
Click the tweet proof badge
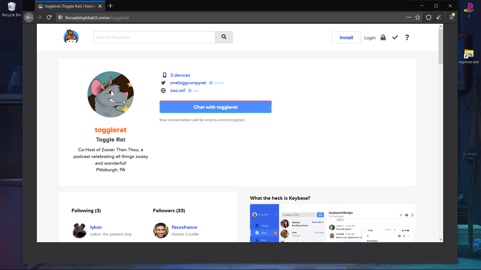coord(216,83)
